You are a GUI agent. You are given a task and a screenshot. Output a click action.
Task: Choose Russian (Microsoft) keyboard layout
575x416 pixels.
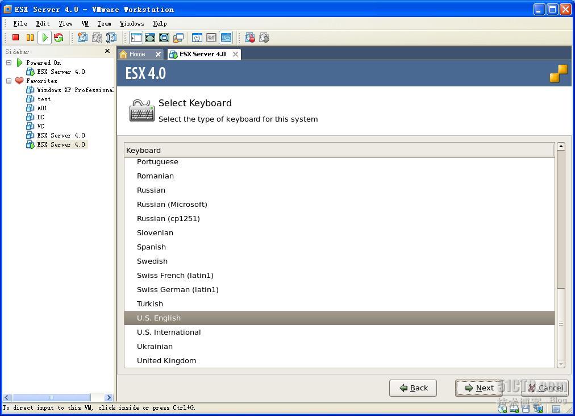point(339,205)
